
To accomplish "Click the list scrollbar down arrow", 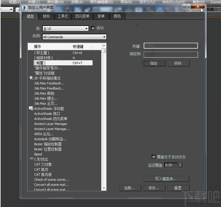I will pos(104,188).
